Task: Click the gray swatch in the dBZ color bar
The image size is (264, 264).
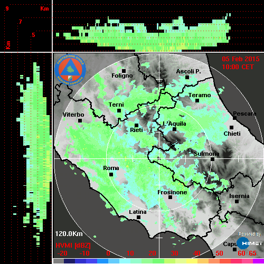Action: point(59,261)
